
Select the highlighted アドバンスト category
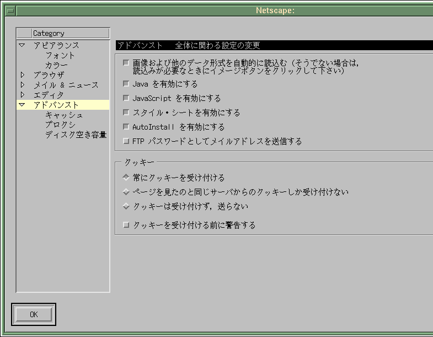(63, 105)
